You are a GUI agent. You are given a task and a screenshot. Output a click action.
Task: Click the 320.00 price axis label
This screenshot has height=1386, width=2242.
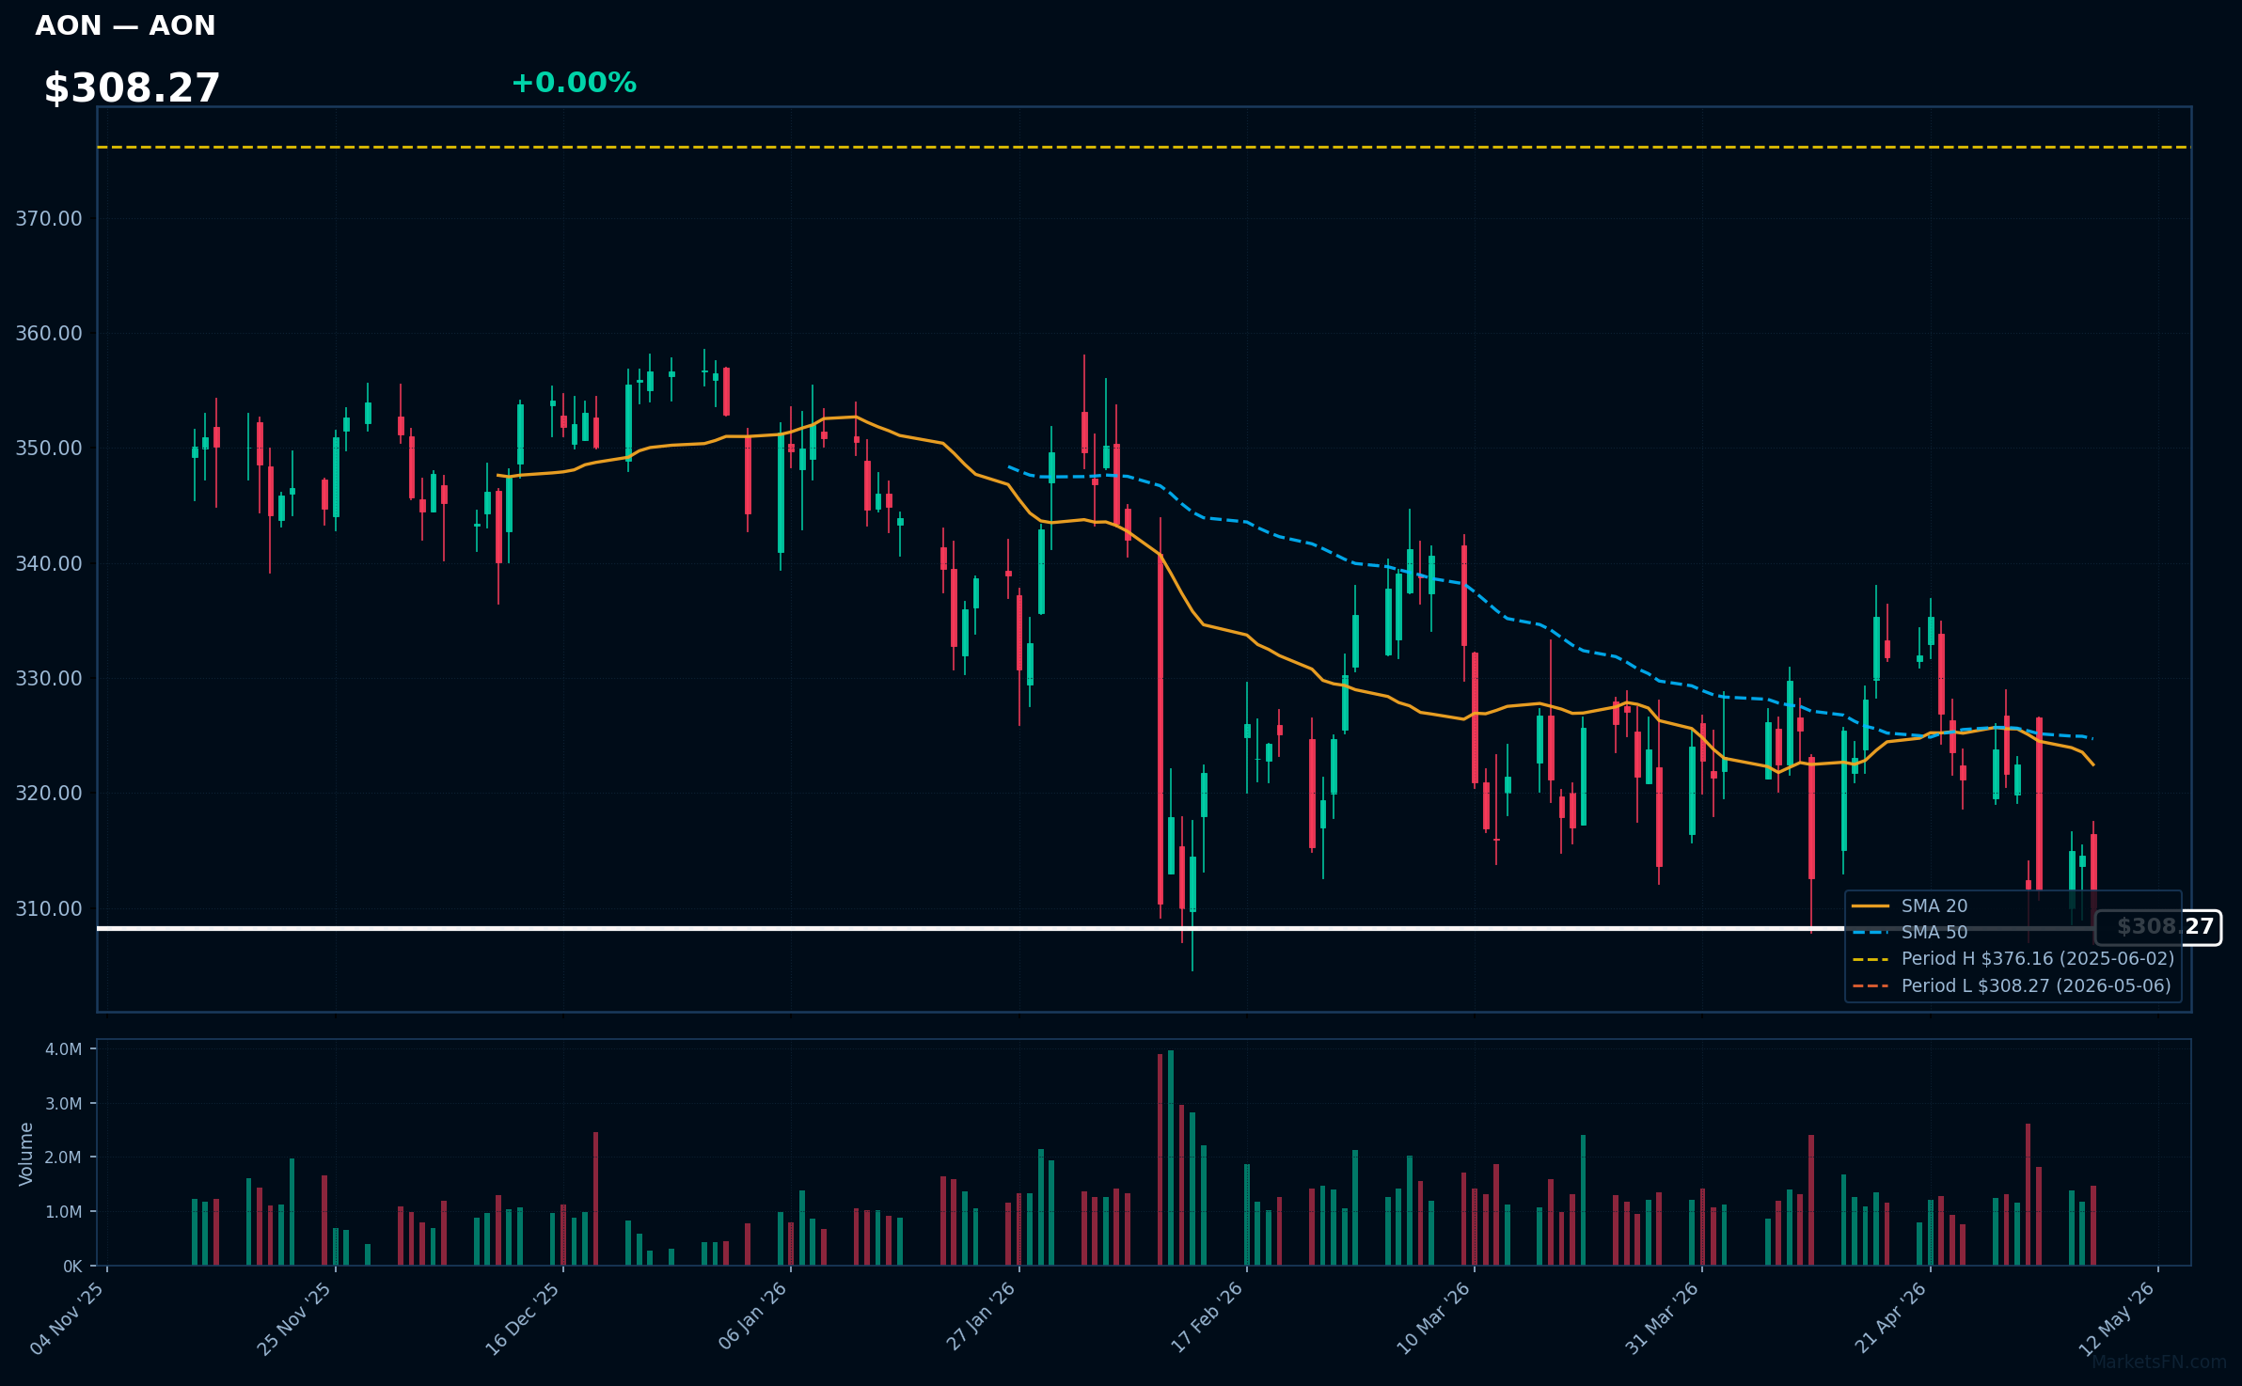[49, 794]
